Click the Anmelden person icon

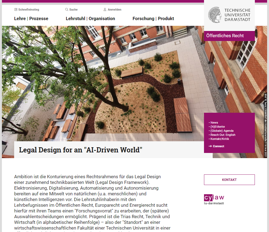(105, 10)
